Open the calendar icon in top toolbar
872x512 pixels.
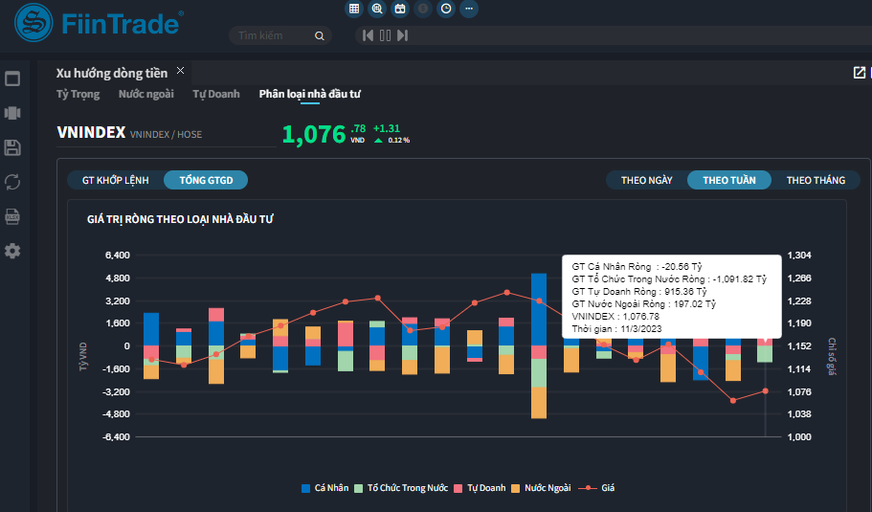(400, 9)
